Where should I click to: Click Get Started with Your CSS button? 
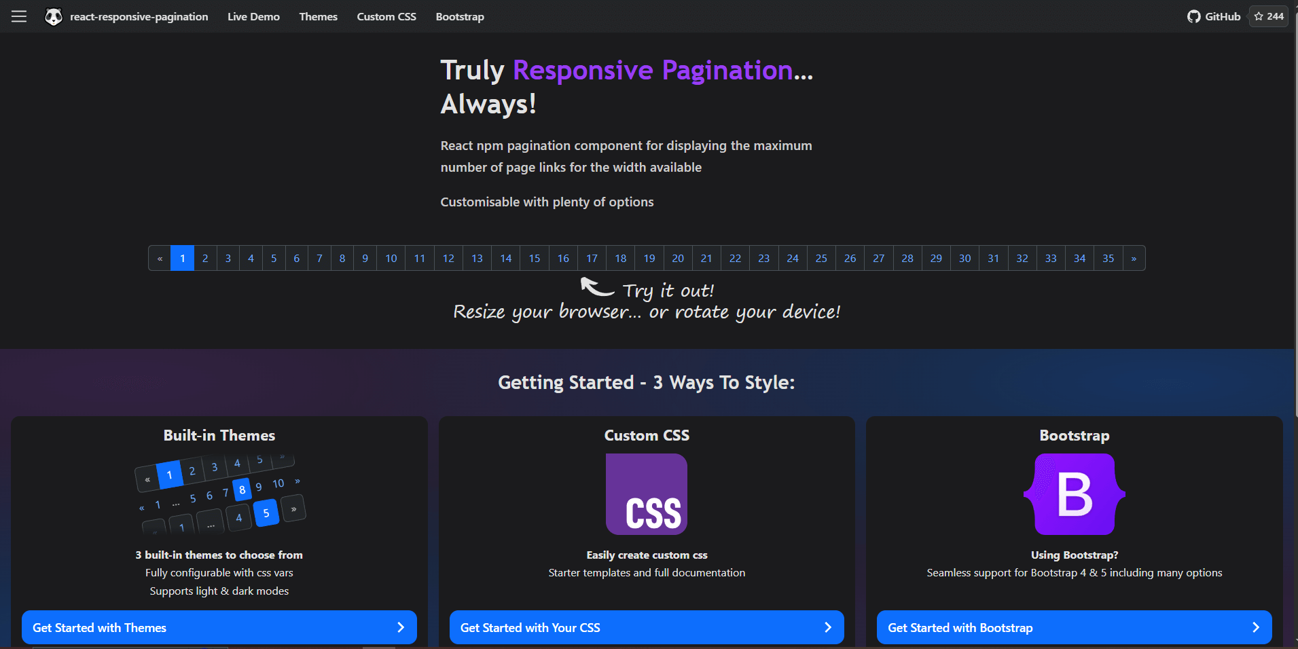[646, 627]
